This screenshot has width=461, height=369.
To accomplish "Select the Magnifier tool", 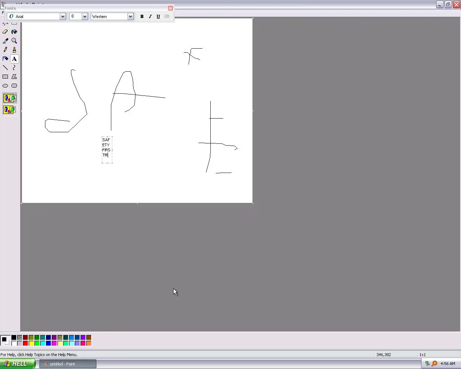I will [x=14, y=41].
